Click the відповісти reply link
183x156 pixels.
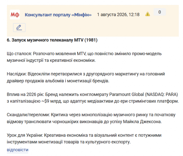coord(17,150)
